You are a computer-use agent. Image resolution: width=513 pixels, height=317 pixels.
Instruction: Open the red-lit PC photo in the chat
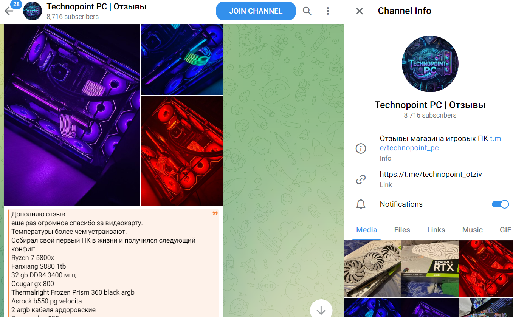(182, 151)
